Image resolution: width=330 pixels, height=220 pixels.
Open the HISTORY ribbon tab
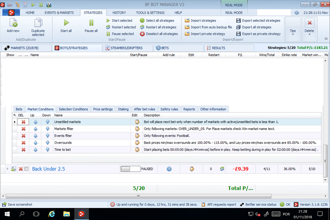coord(119,13)
